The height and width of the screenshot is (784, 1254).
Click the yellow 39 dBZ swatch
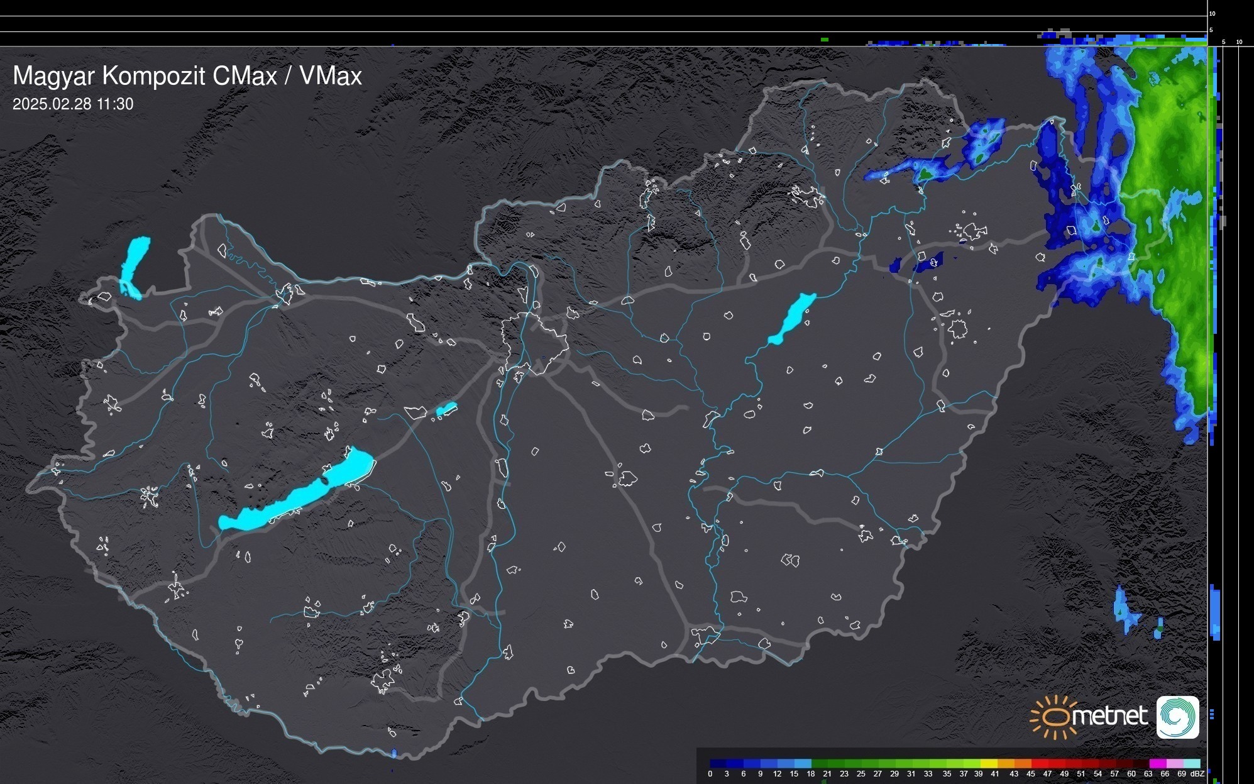[989, 764]
